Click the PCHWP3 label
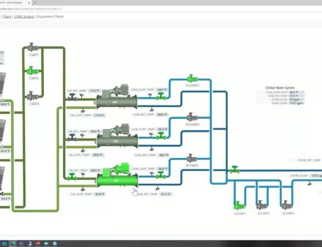322x247 pixels. (192, 166)
